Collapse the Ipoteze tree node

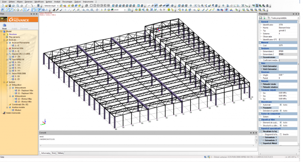pyautogui.click(x=4, y=82)
